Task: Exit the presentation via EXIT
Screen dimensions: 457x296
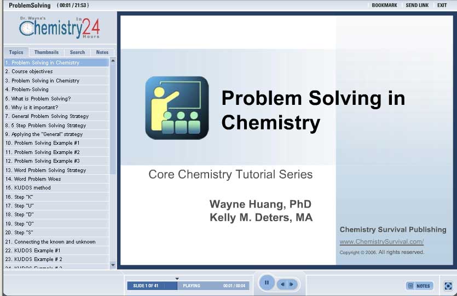Action: pyautogui.click(x=442, y=5)
